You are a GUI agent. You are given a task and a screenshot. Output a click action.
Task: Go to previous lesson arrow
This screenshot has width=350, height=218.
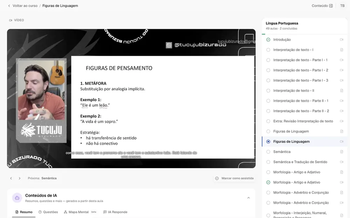click(11, 178)
